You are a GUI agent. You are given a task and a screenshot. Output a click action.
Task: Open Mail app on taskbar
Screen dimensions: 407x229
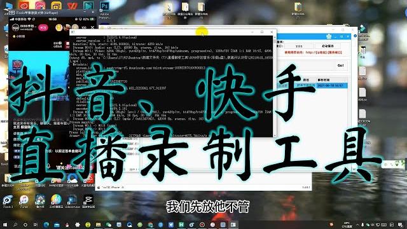point(57,225)
